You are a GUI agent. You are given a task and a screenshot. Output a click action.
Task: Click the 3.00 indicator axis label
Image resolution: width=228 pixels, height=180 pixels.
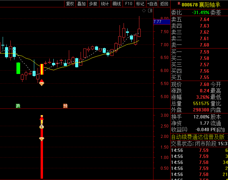click(x=165, y=115)
